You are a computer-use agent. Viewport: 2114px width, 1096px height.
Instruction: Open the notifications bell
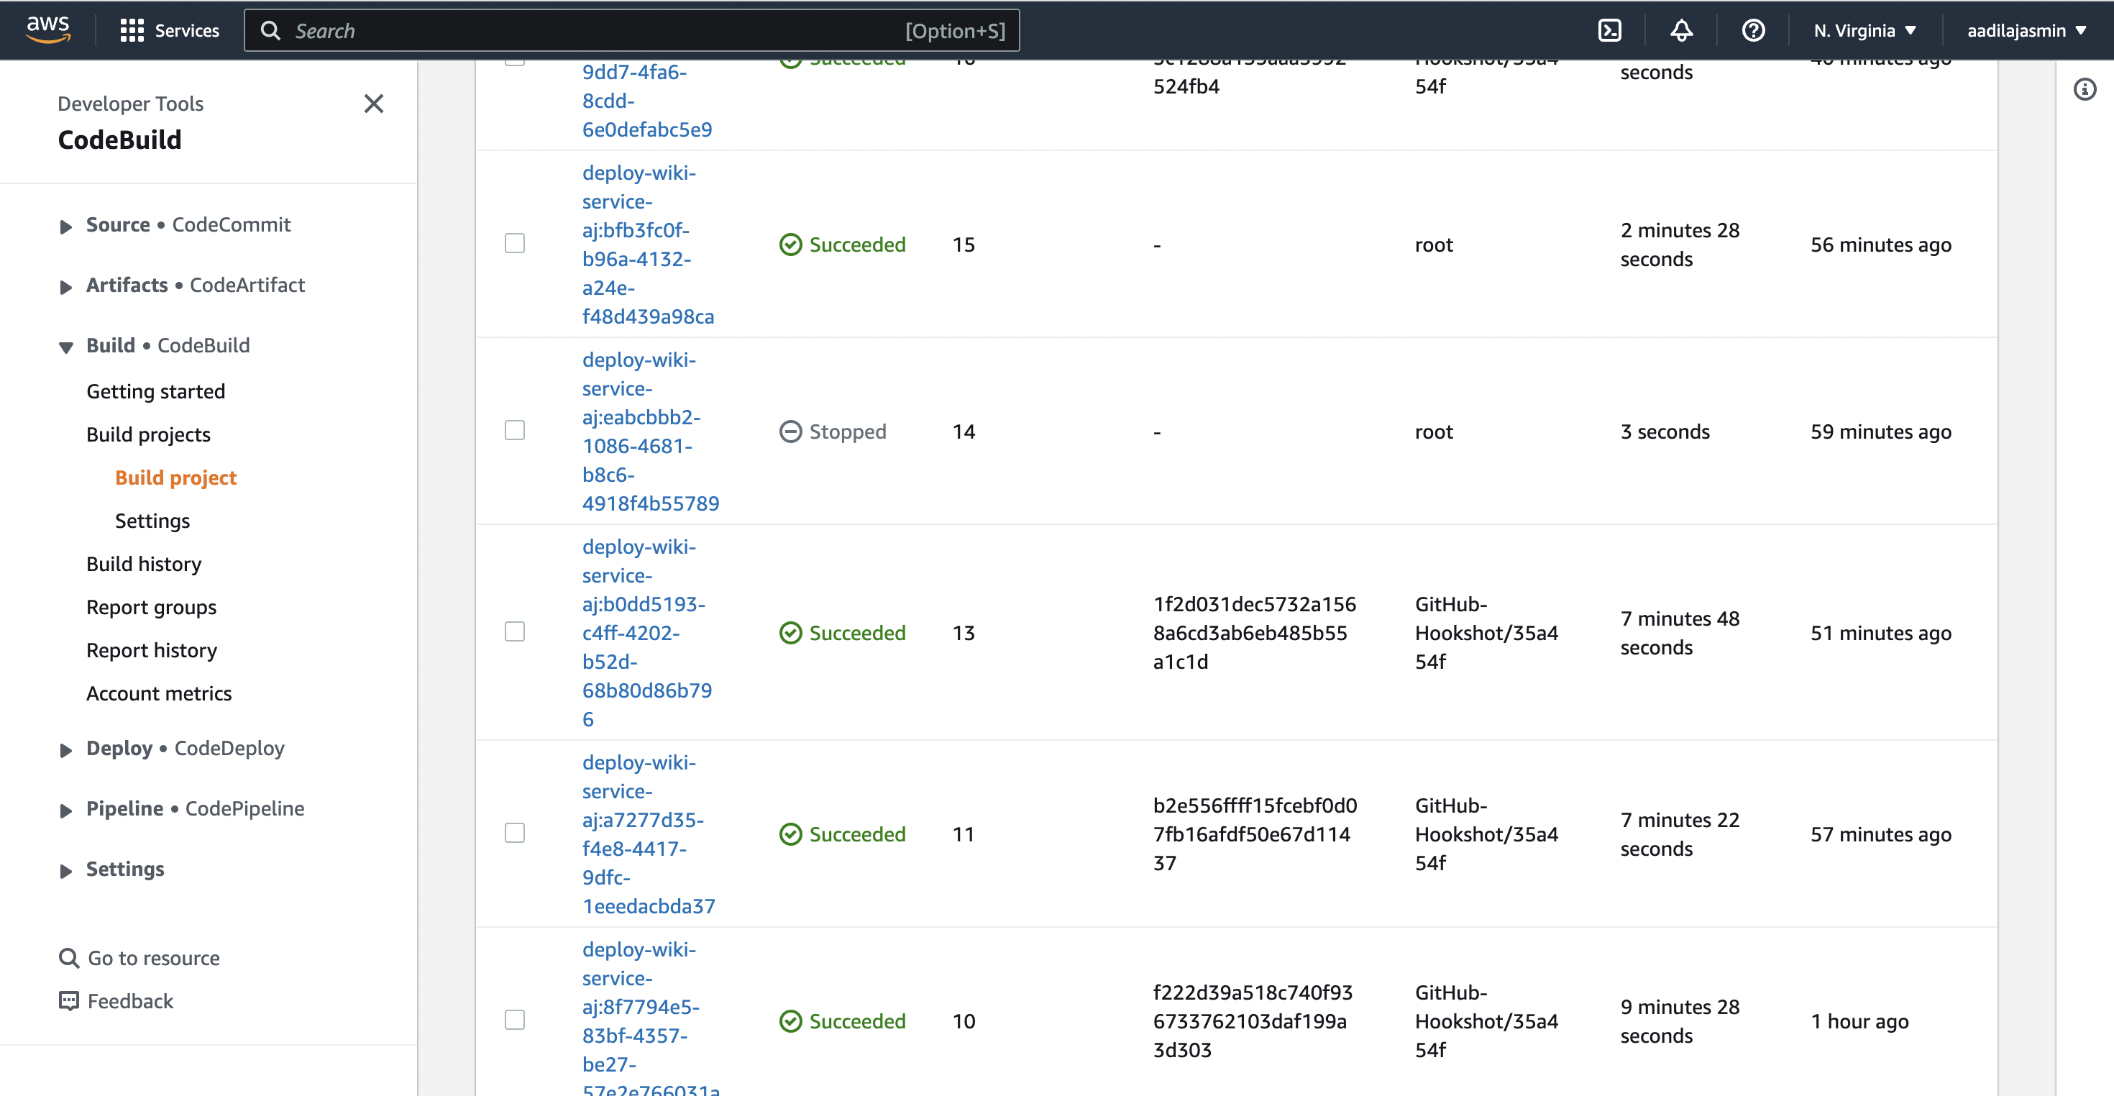(1680, 30)
